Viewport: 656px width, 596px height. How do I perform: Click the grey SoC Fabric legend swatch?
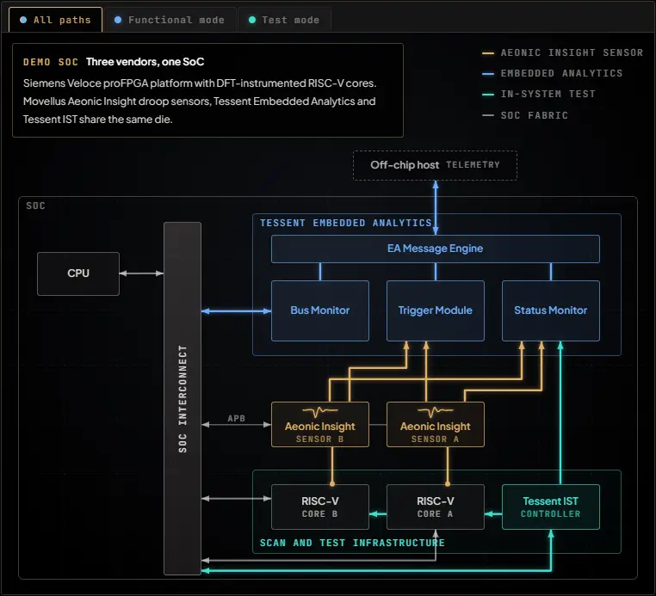[x=488, y=115]
